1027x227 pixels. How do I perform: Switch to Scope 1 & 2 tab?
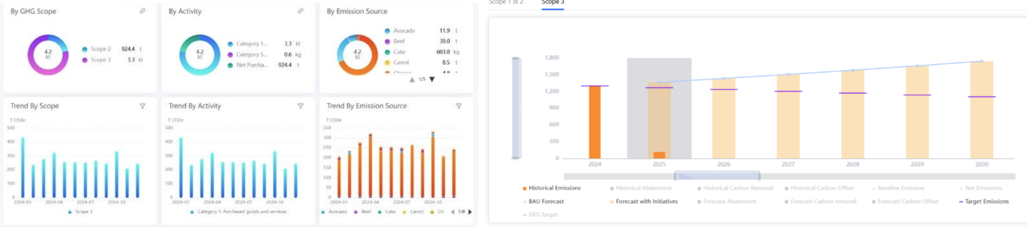pos(506,2)
